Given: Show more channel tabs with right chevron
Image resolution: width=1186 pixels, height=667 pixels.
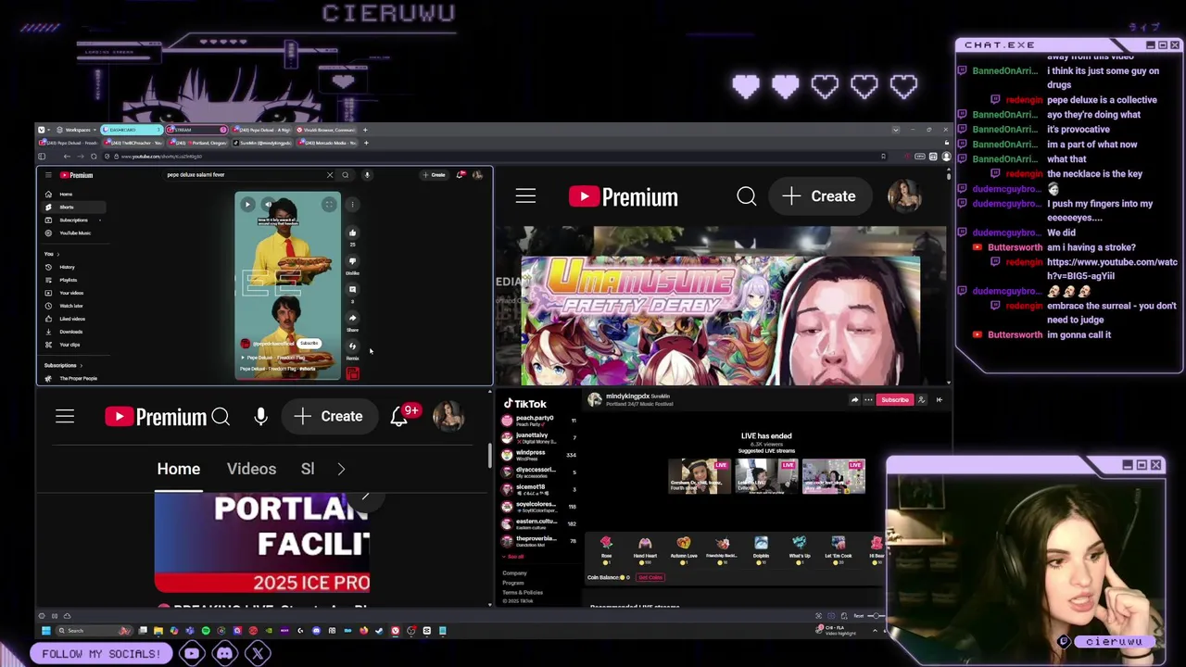Looking at the screenshot, I should point(341,469).
